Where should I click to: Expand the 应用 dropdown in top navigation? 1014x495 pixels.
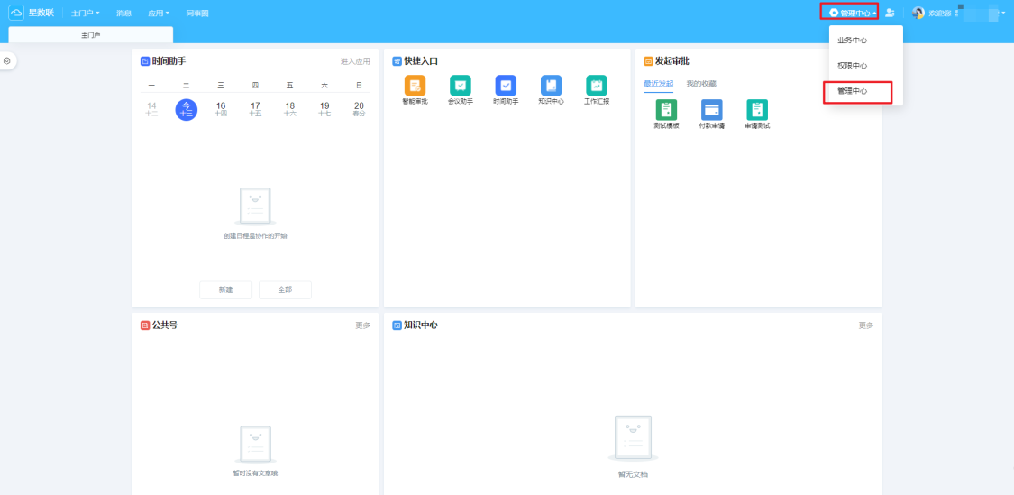click(x=159, y=13)
